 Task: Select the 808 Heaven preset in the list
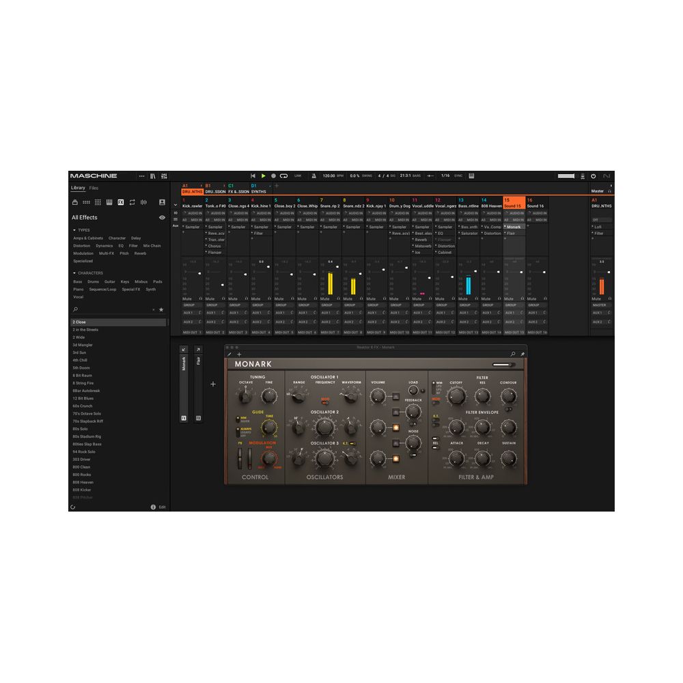point(83,482)
